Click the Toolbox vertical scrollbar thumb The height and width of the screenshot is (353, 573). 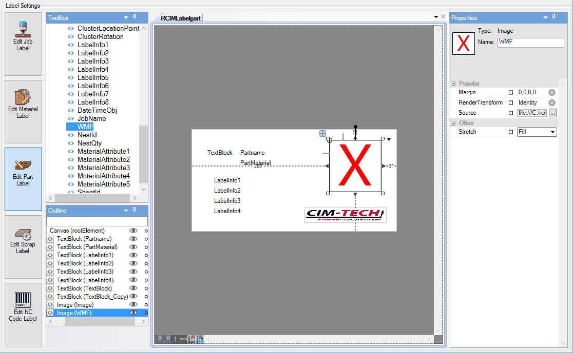pyautogui.click(x=143, y=154)
